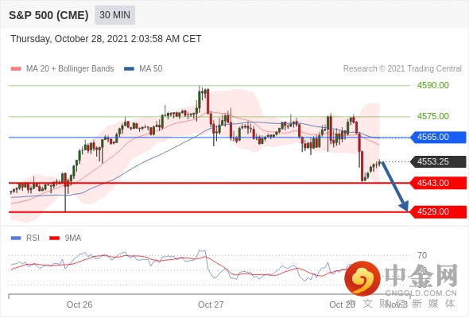
Task: Select the S&P 500 (CME) title
Action: click(x=48, y=15)
